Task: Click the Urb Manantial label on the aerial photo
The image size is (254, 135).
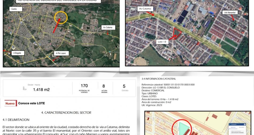Action: pos(230,13)
